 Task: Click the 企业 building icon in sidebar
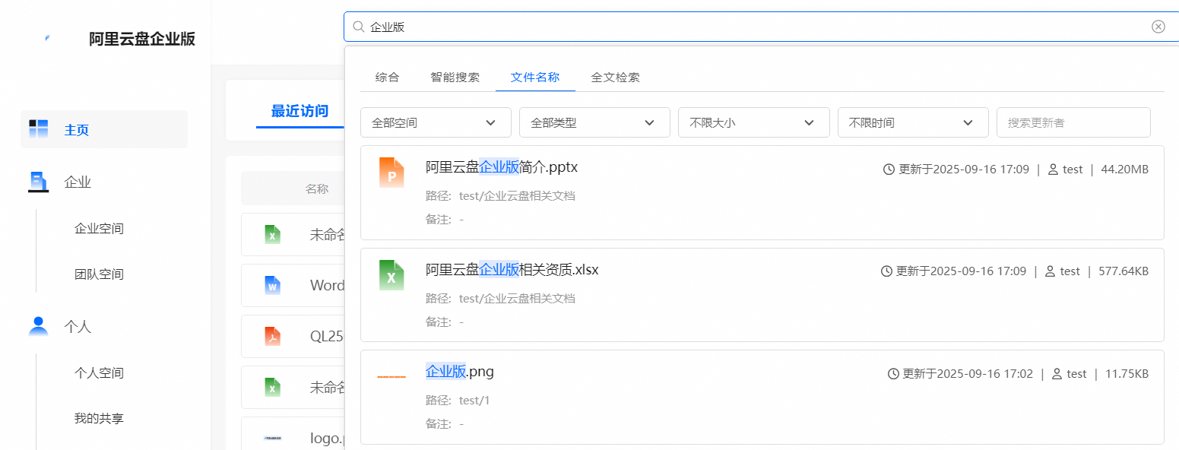[39, 182]
